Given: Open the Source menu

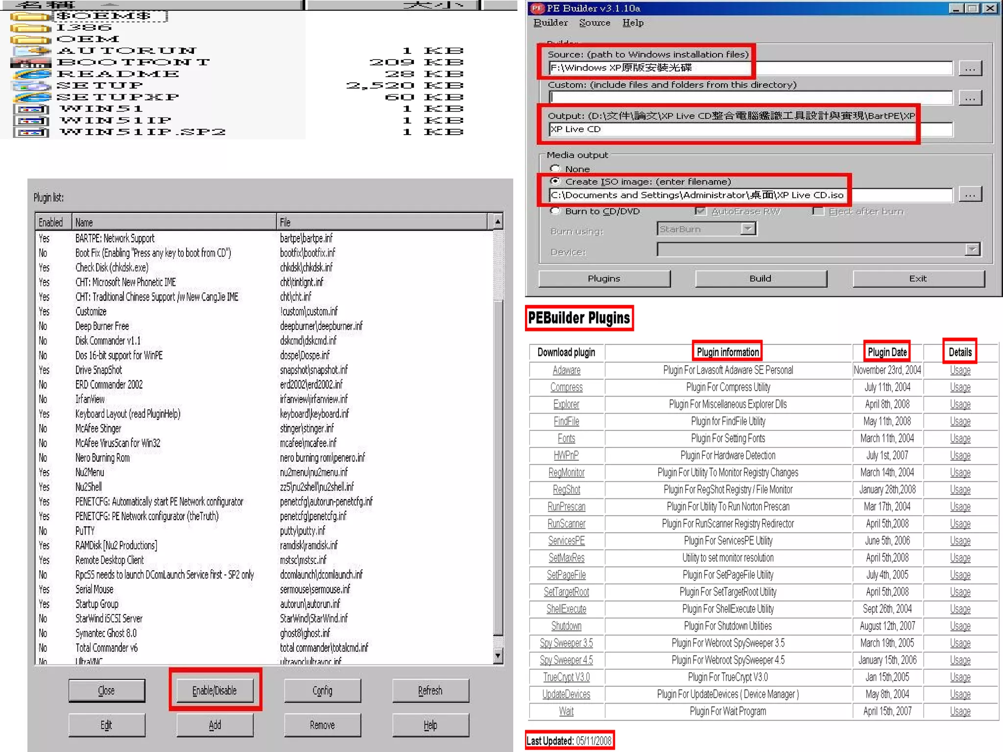Looking at the screenshot, I should (594, 23).
